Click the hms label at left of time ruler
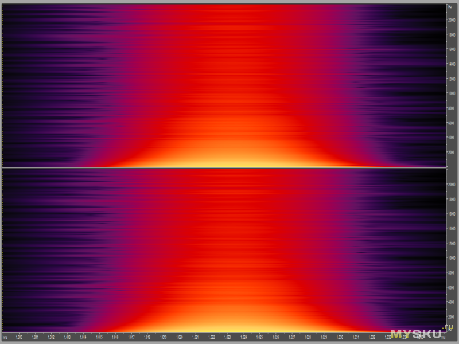459x344 pixels. (6, 337)
